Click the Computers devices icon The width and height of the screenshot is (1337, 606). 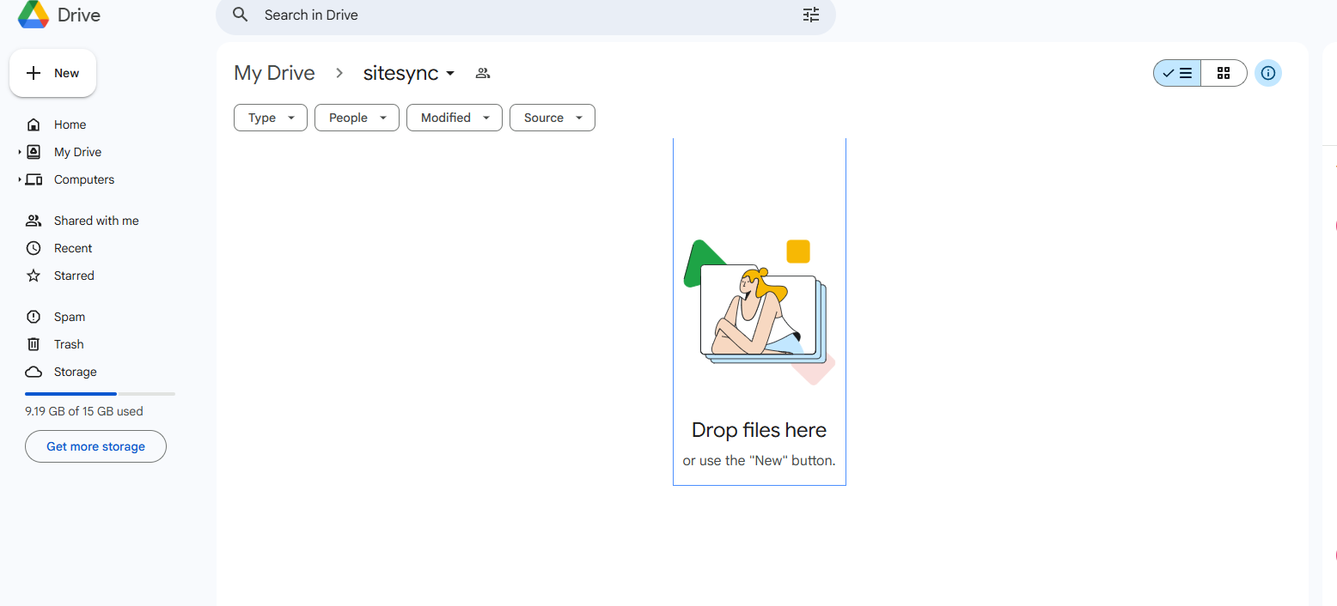(x=34, y=179)
